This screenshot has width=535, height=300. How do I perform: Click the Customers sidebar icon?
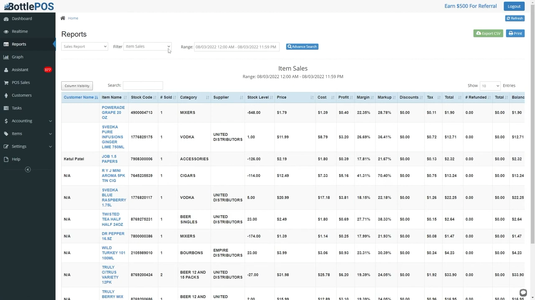click(6, 95)
